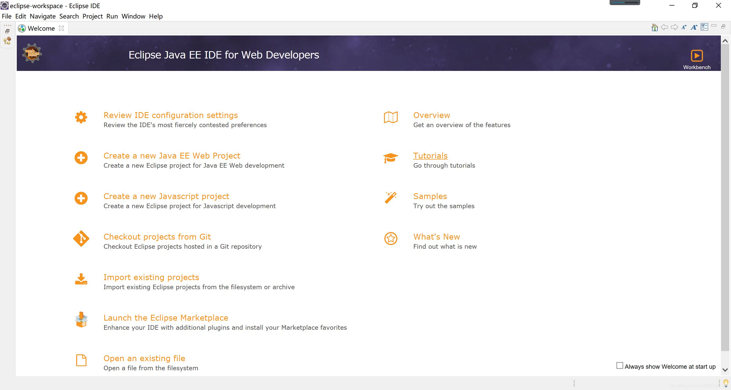Enable Always show Welcome at start up

coord(620,366)
